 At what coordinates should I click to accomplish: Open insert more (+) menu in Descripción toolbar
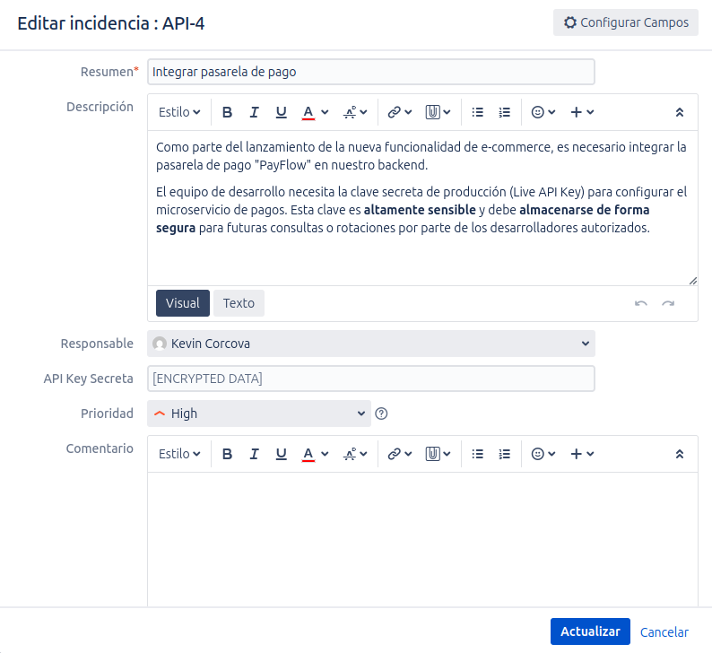tap(582, 112)
